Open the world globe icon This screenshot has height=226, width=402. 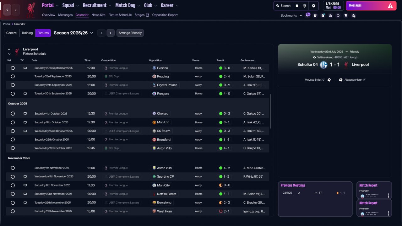click(x=305, y=6)
